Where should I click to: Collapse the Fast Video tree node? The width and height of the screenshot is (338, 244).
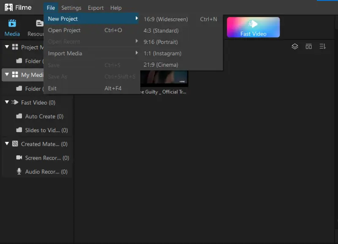[x=7, y=102]
